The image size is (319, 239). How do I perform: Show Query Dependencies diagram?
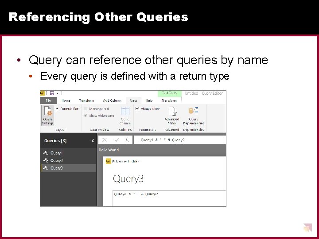click(x=194, y=116)
